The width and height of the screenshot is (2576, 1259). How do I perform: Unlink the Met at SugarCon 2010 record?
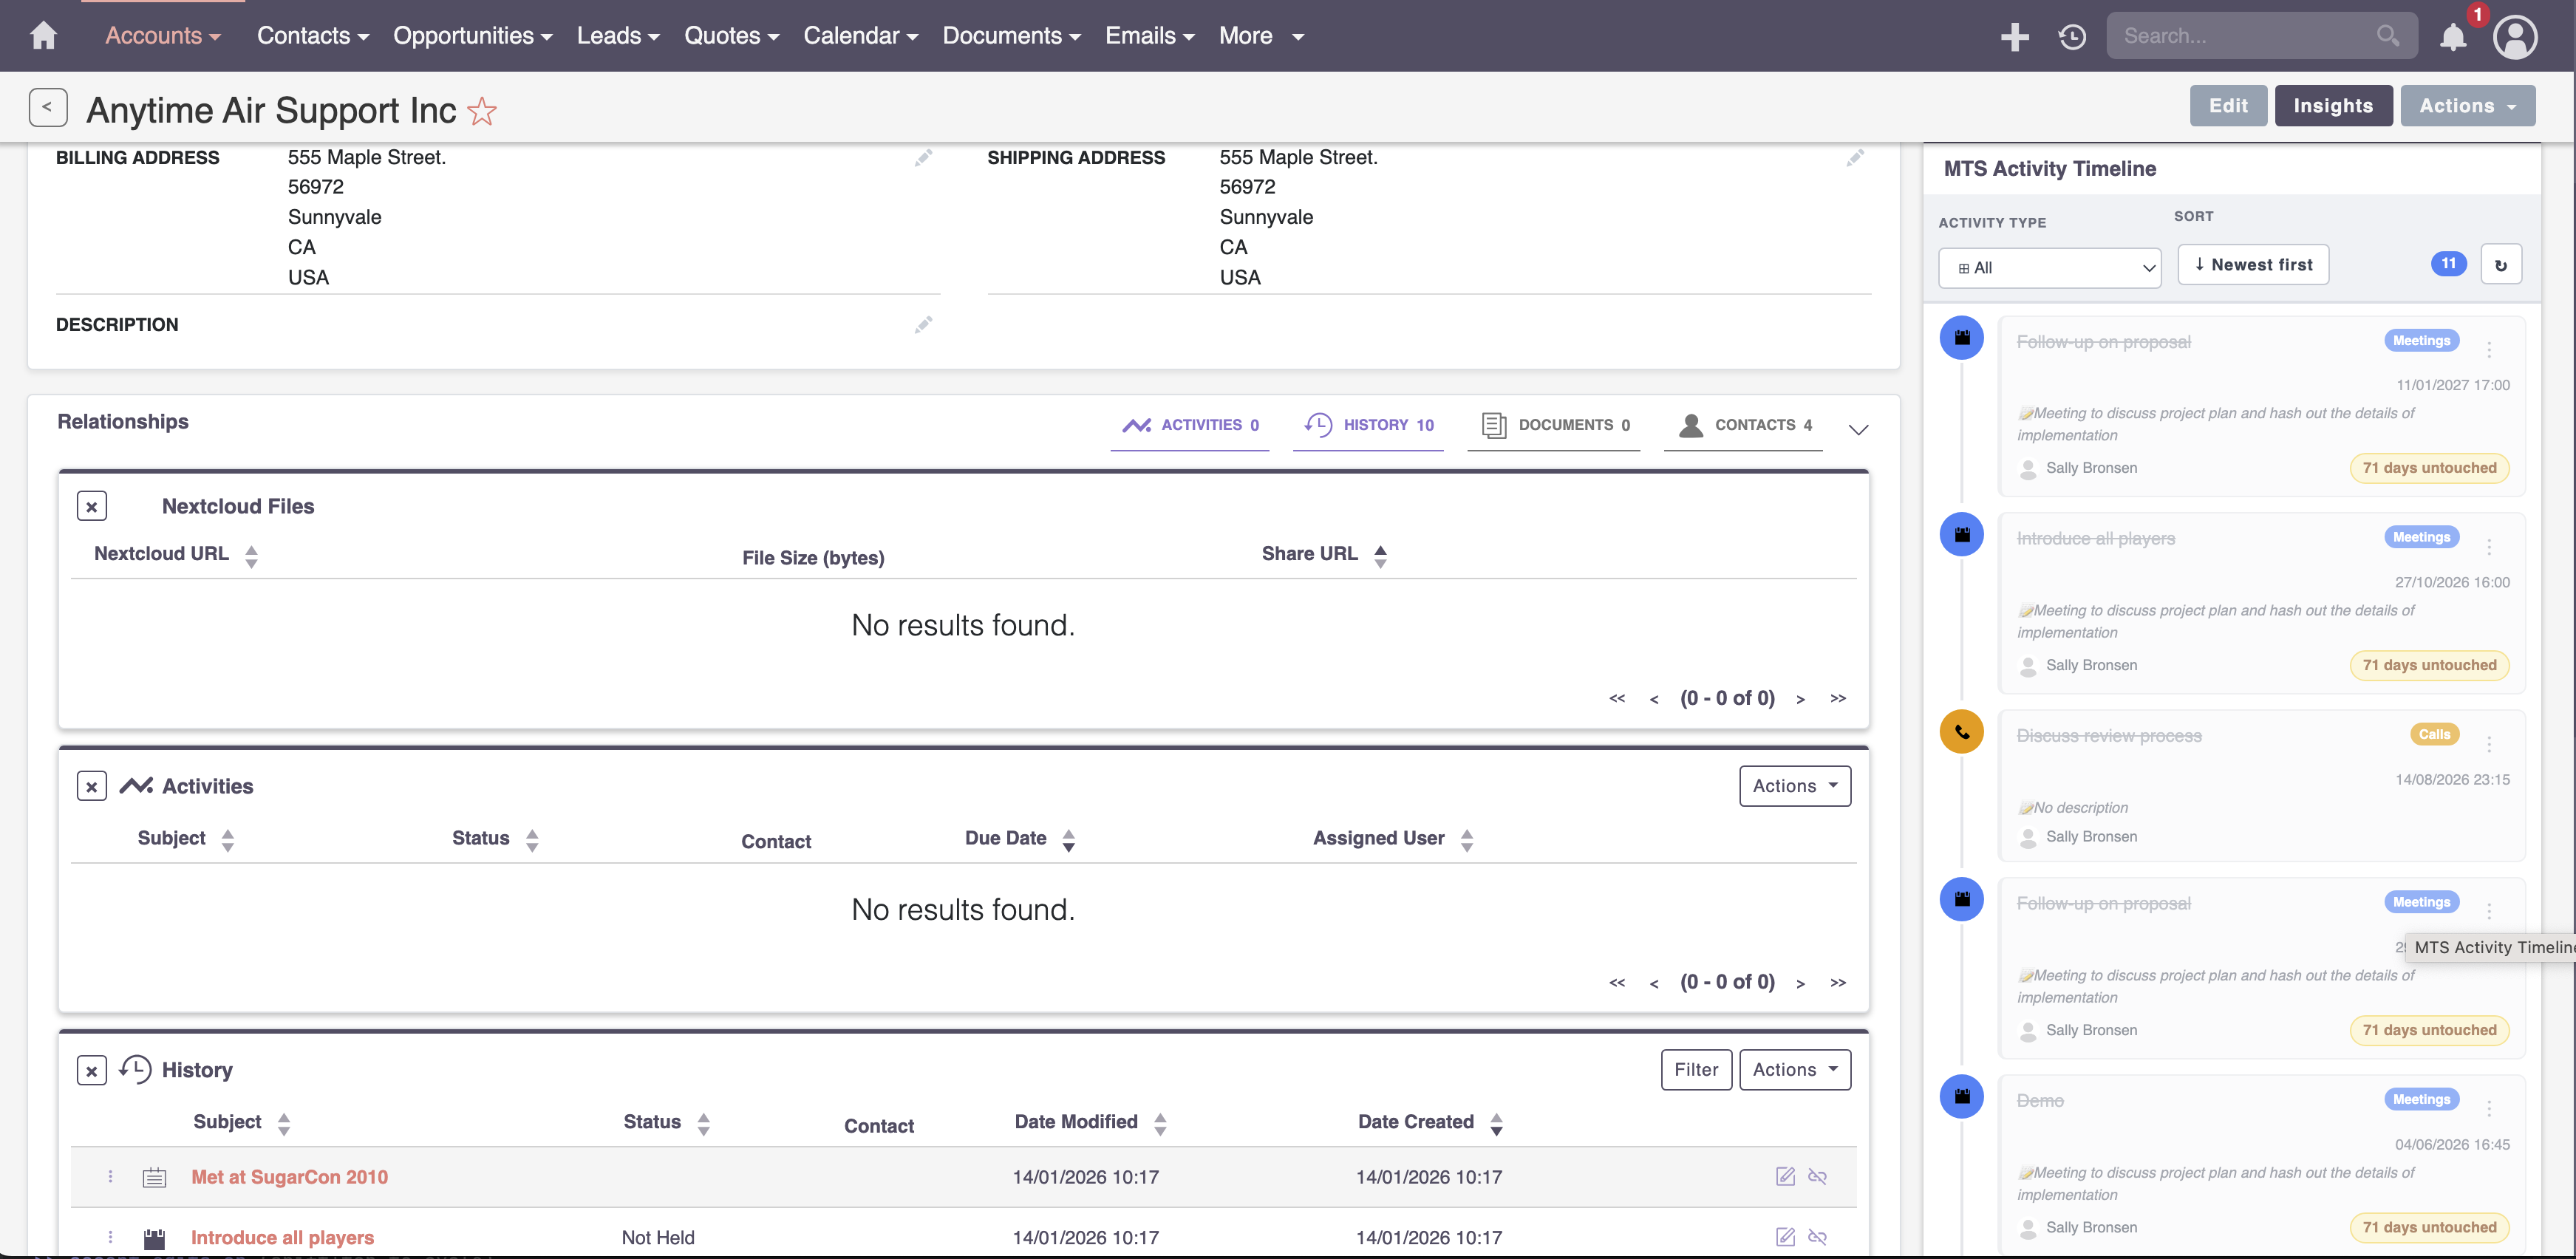(1817, 1176)
